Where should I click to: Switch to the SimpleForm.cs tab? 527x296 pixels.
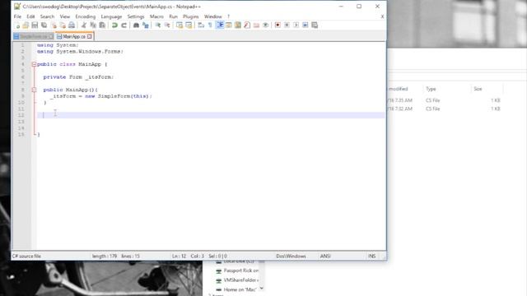point(33,36)
